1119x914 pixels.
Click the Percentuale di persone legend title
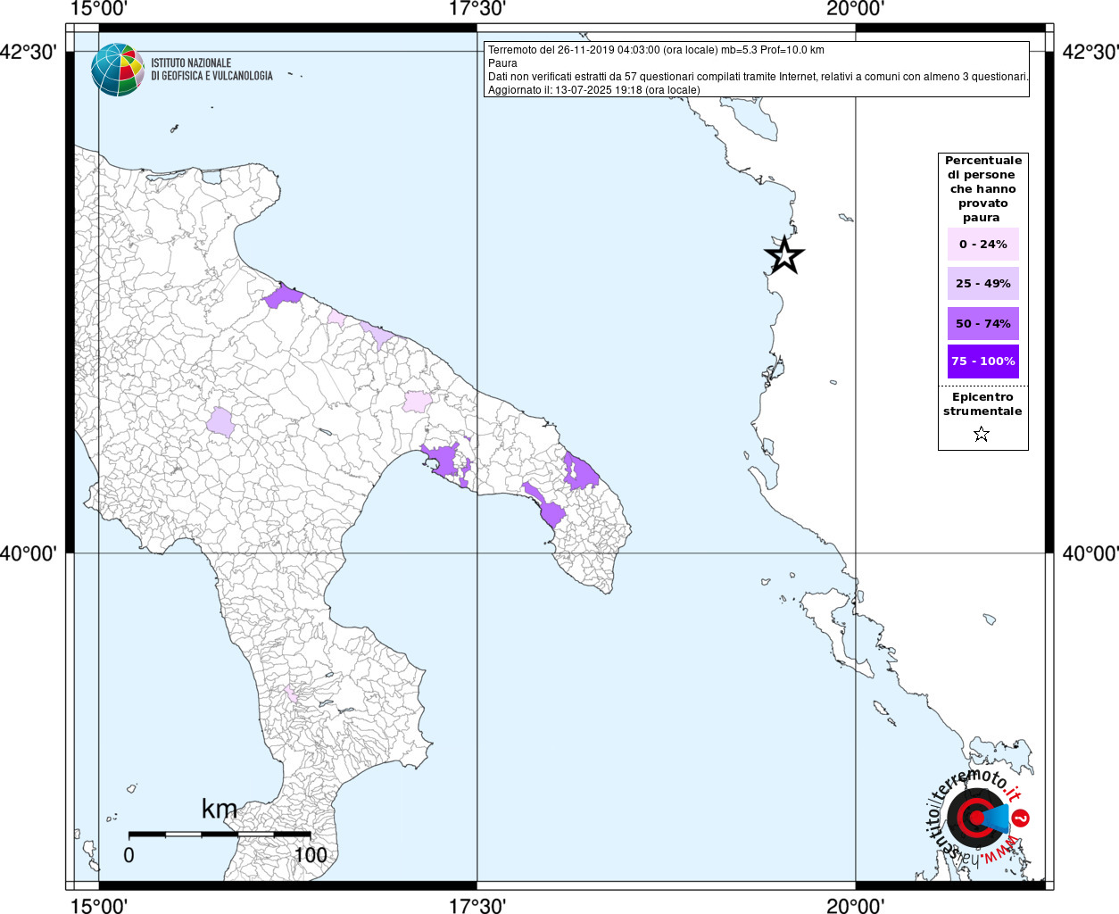click(983, 188)
